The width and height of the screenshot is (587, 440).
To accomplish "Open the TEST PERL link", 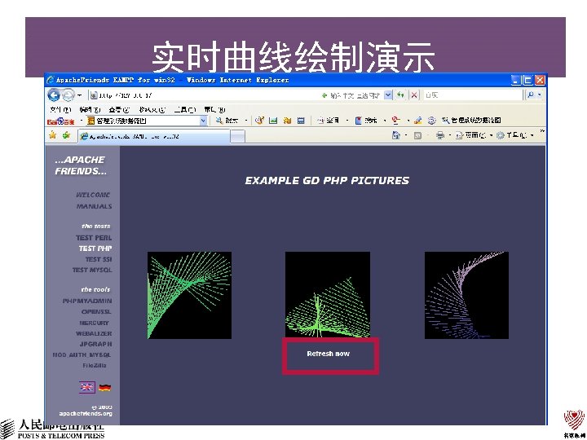I will (x=94, y=238).
